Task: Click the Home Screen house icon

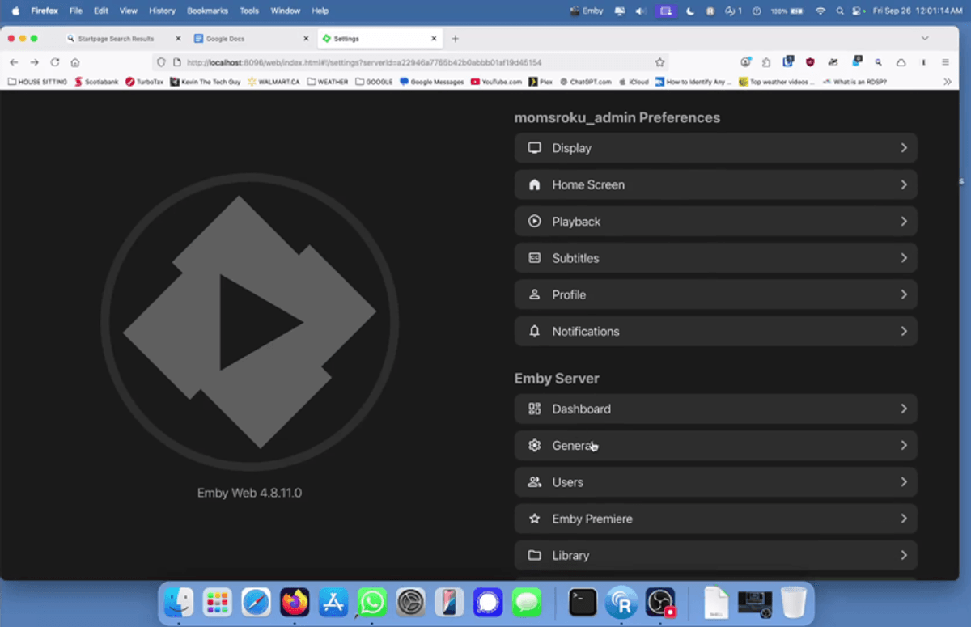Action: (534, 184)
